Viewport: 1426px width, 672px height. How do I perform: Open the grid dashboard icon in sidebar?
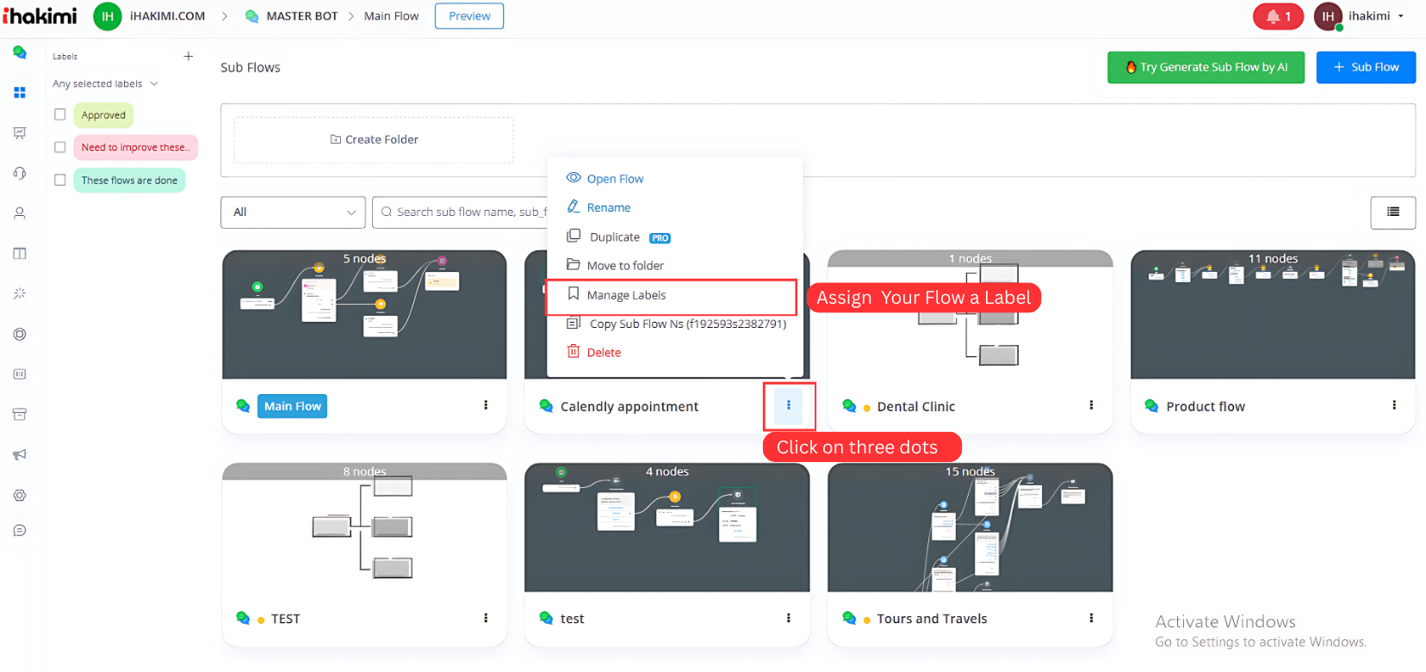(x=20, y=92)
